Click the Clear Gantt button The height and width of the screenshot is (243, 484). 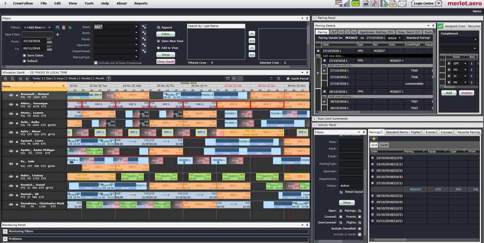[165, 62]
